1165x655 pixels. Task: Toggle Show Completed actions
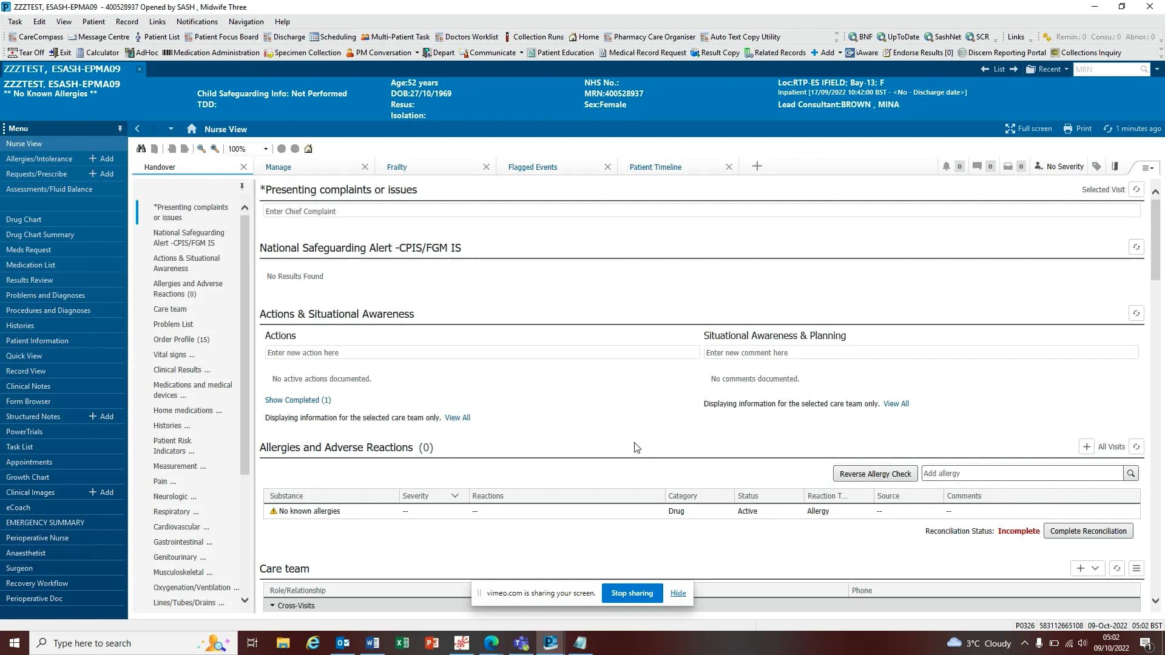coord(297,400)
